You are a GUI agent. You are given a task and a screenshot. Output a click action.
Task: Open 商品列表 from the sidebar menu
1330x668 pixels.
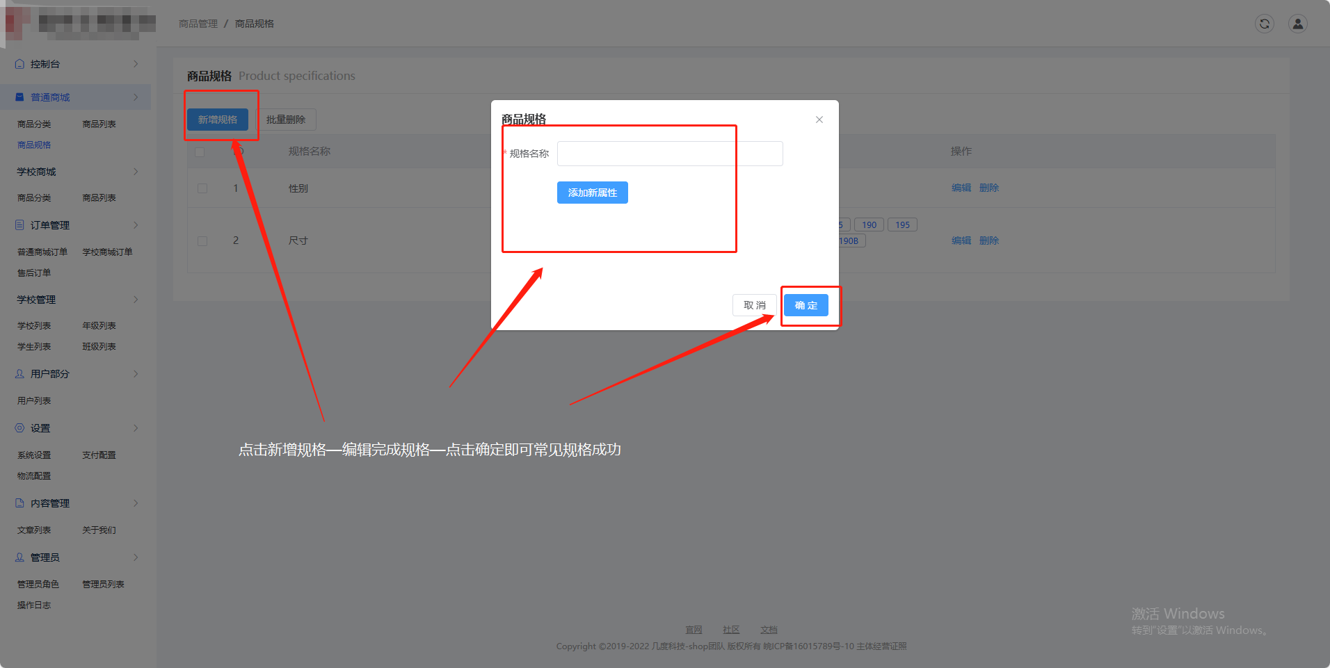[99, 124]
